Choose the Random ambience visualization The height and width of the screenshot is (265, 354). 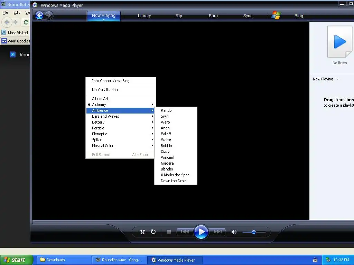click(176, 110)
